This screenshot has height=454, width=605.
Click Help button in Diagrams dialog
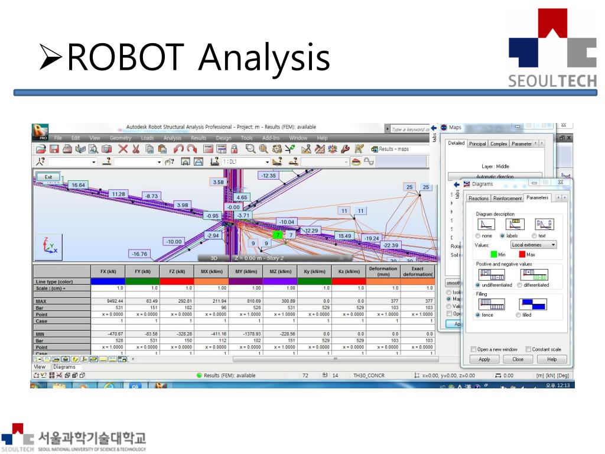point(552,359)
